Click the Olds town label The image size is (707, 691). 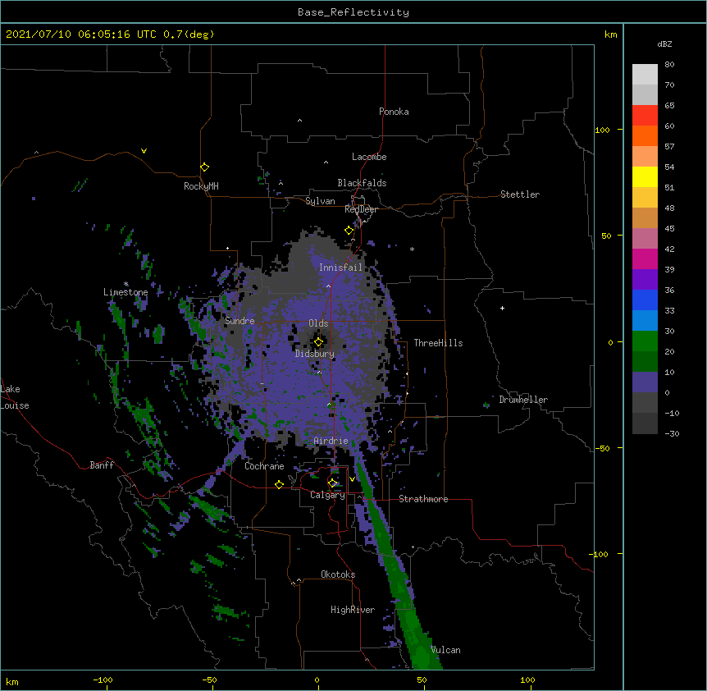click(318, 323)
